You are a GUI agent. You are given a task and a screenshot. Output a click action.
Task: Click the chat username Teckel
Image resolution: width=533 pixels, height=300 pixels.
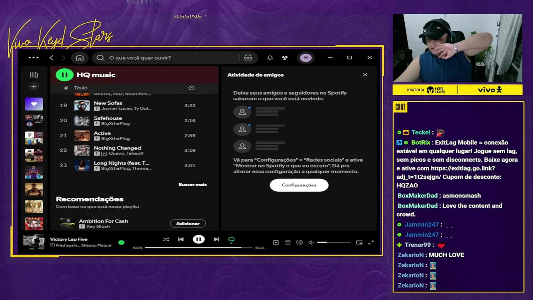421,132
